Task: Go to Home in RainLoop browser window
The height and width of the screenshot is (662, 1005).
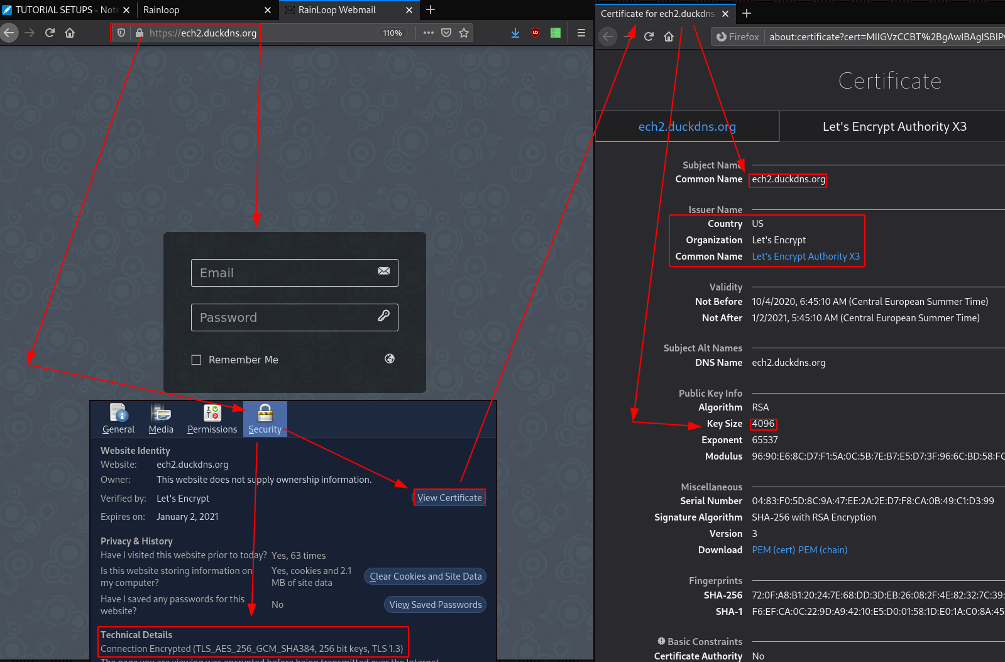Action: click(70, 33)
